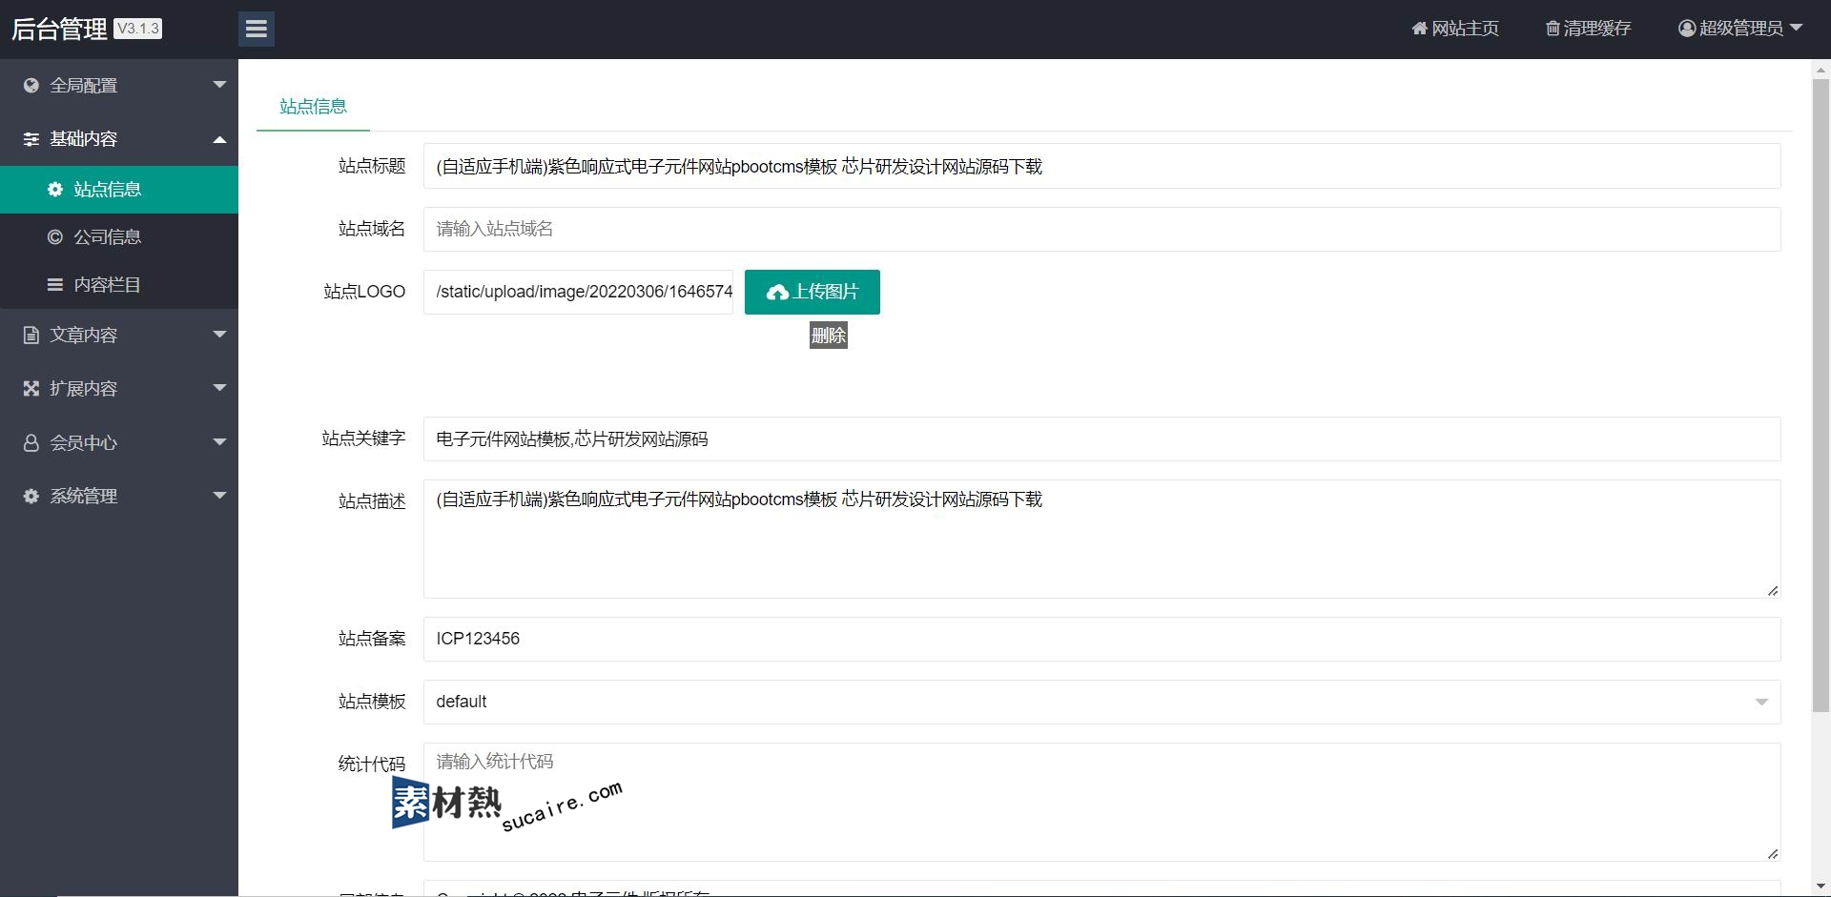This screenshot has height=897, width=1831.
Task: Click the page vertical scrollbar thumb
Action: pos(1821,396)
